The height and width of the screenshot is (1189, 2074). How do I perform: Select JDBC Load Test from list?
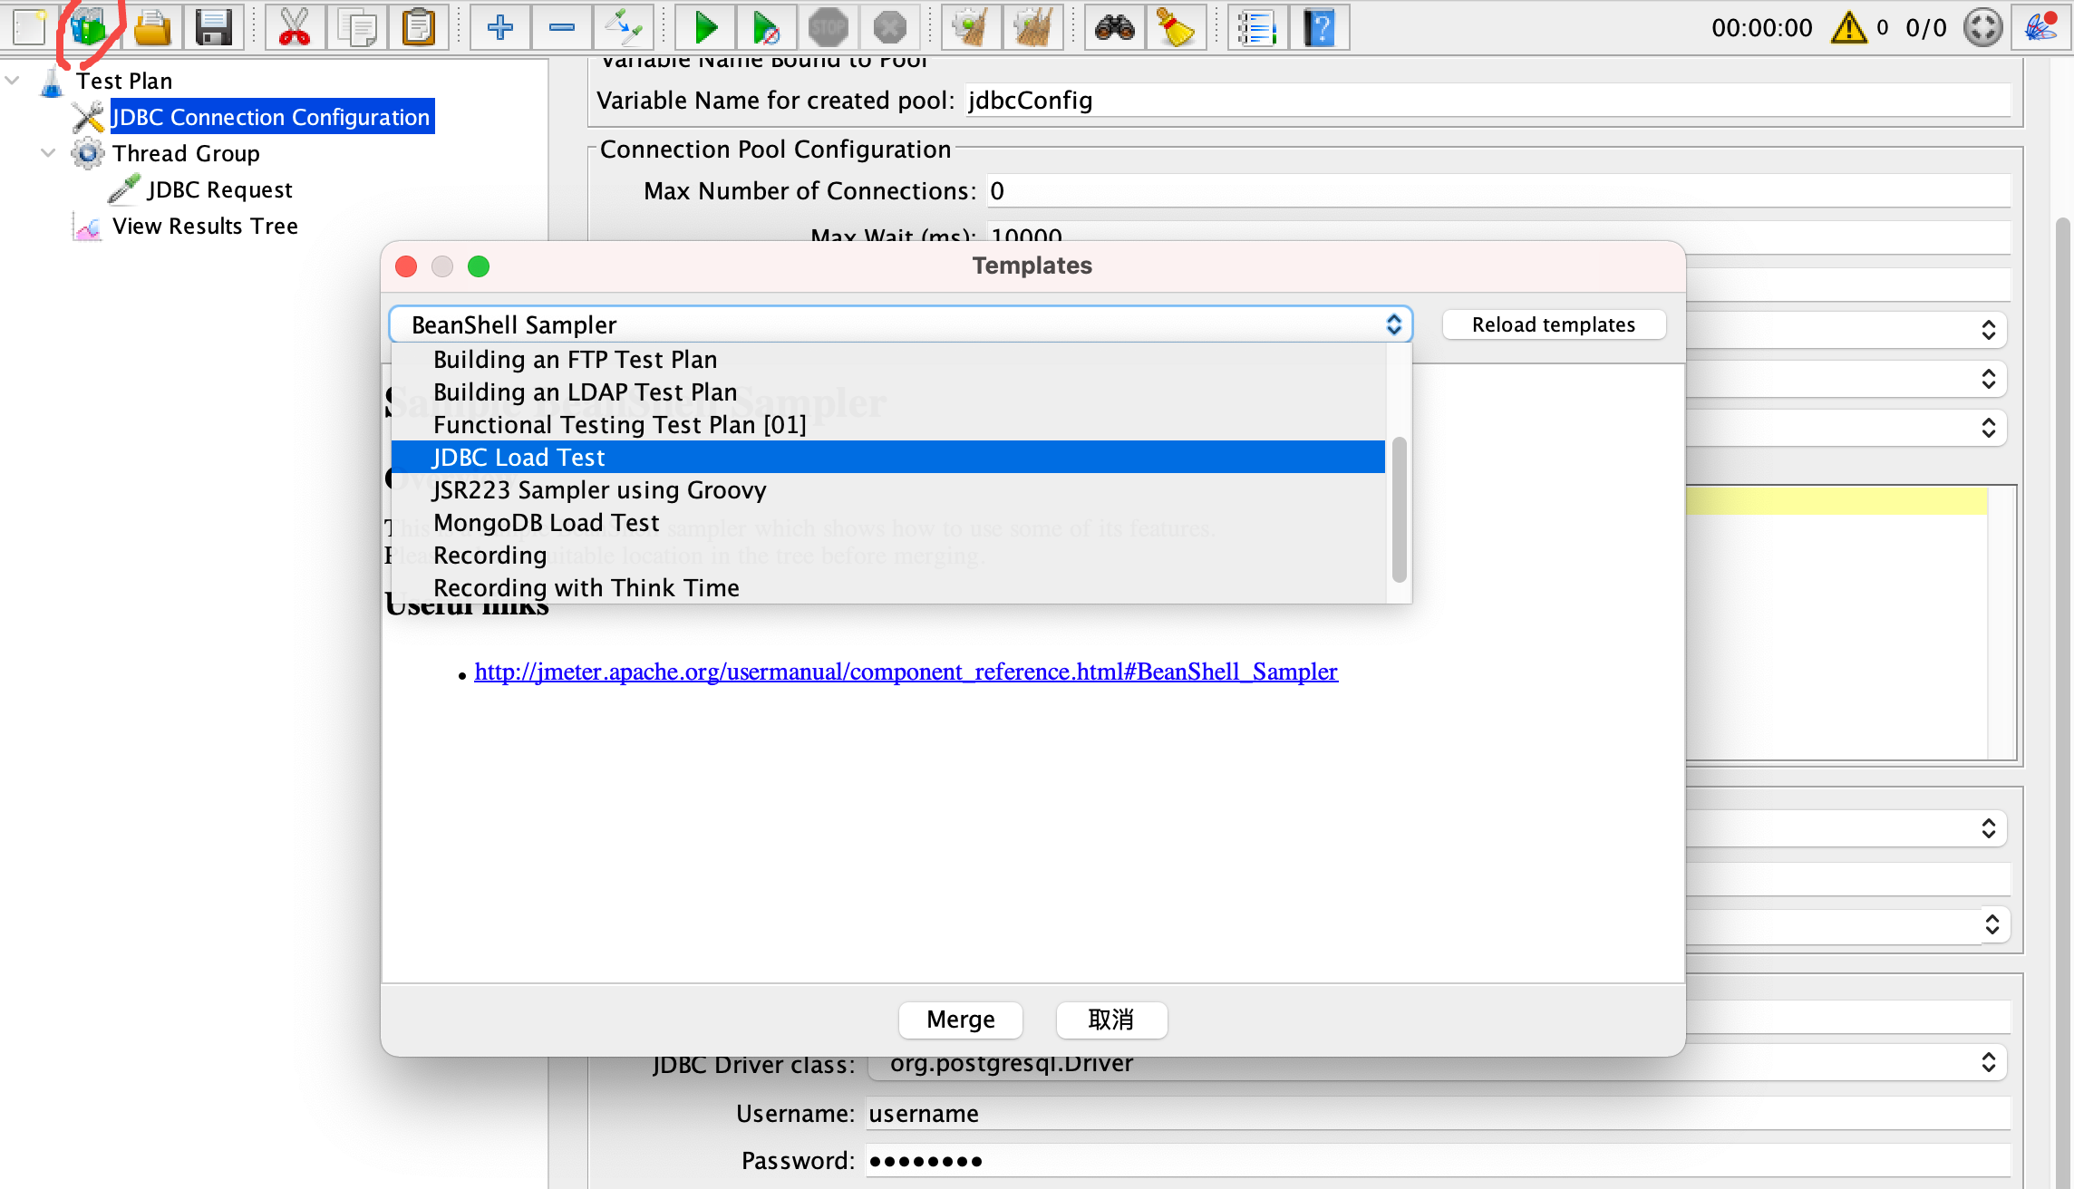pyautogui.click(x=518, y=458)
